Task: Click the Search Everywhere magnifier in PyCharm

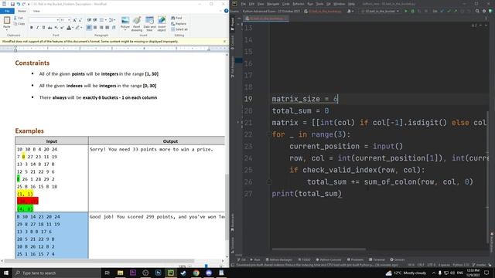Action: (x=477, y=11)
